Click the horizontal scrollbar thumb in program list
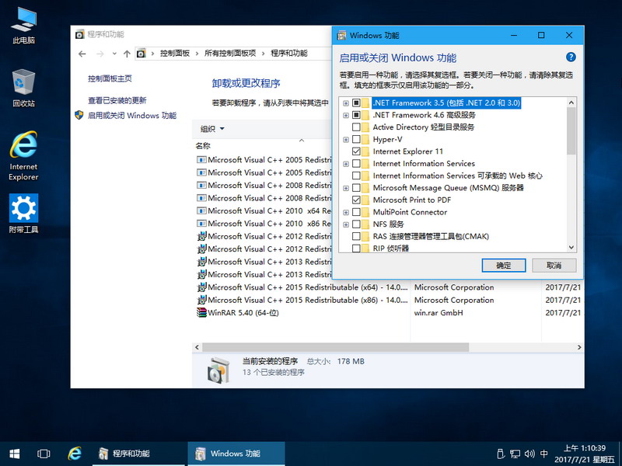622x466 pixels. [336, 347]
